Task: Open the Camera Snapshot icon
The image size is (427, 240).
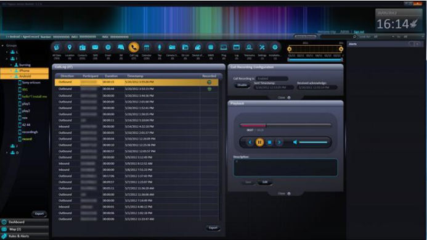Action: 173,48
